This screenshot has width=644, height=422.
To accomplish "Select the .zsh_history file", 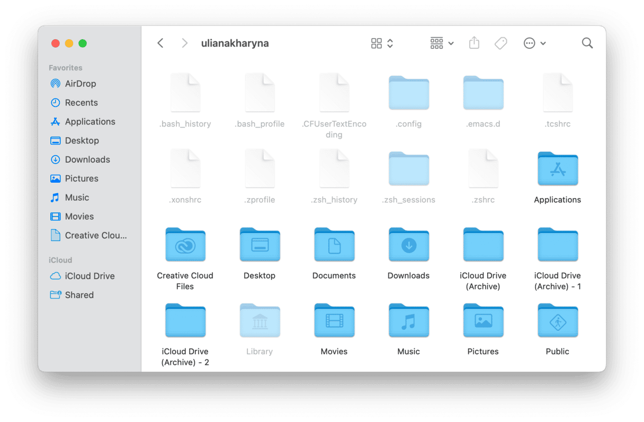I will pyautogui.click(x=334, y=169).
